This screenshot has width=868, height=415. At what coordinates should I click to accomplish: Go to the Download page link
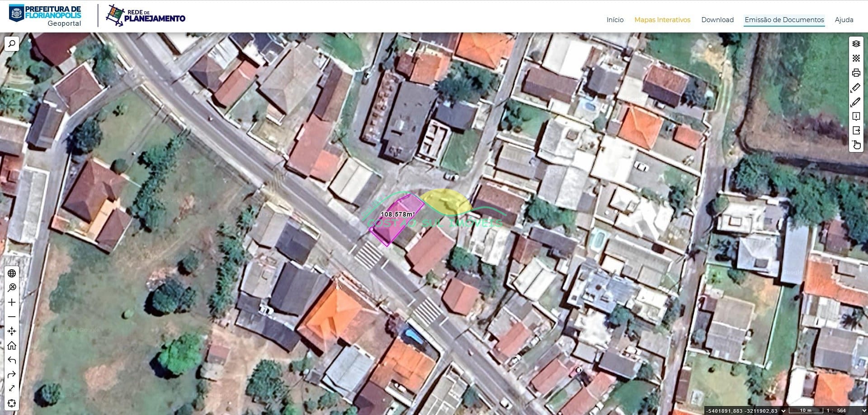coord(717,20)
